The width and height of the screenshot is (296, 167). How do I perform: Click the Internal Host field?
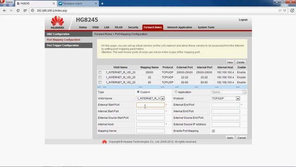(x=150, y=124)
